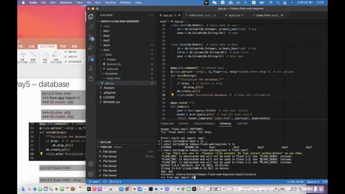Open the Terminal menu in menu bar
Screen dimensions: 345x194
pyautogui.click(x=110, y=3)
